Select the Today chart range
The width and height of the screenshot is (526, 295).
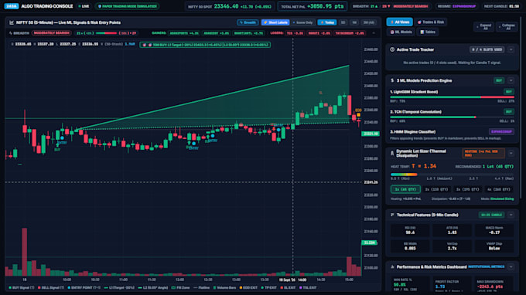point(327,22)
